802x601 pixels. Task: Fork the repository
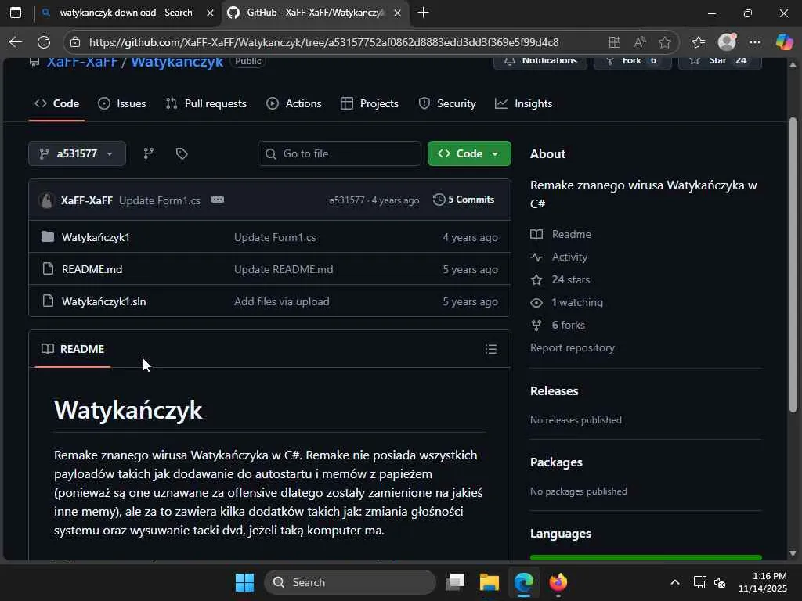click(x=632, y=61)
